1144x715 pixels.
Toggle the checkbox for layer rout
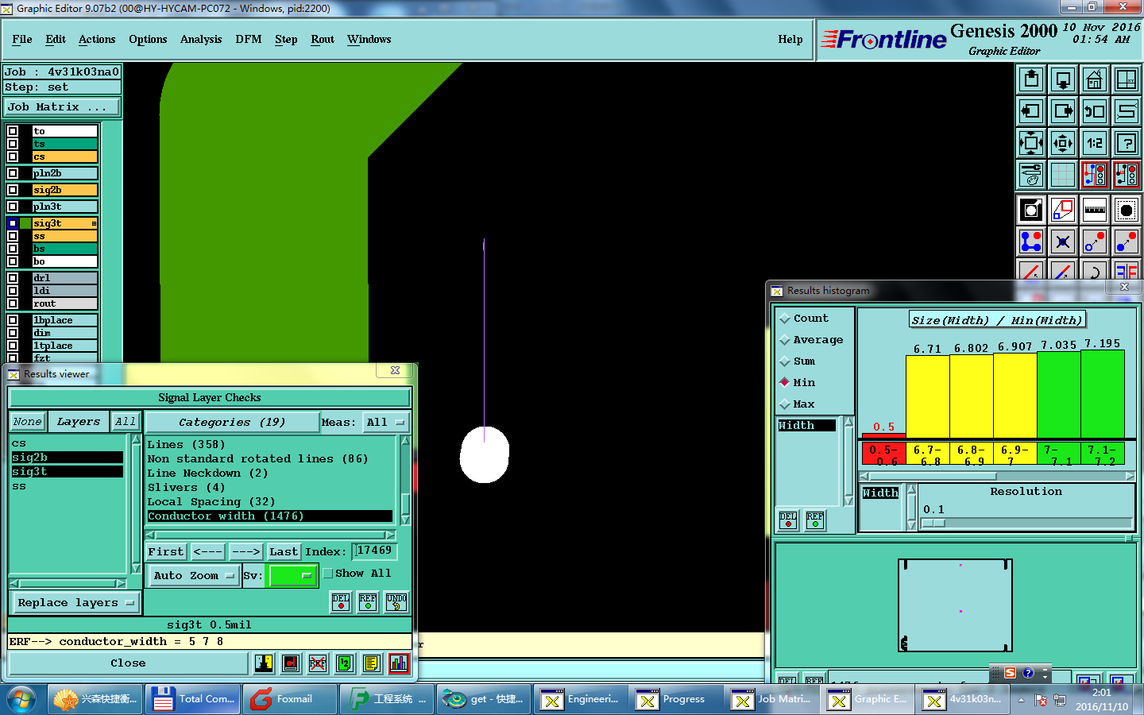pos(13,303)
